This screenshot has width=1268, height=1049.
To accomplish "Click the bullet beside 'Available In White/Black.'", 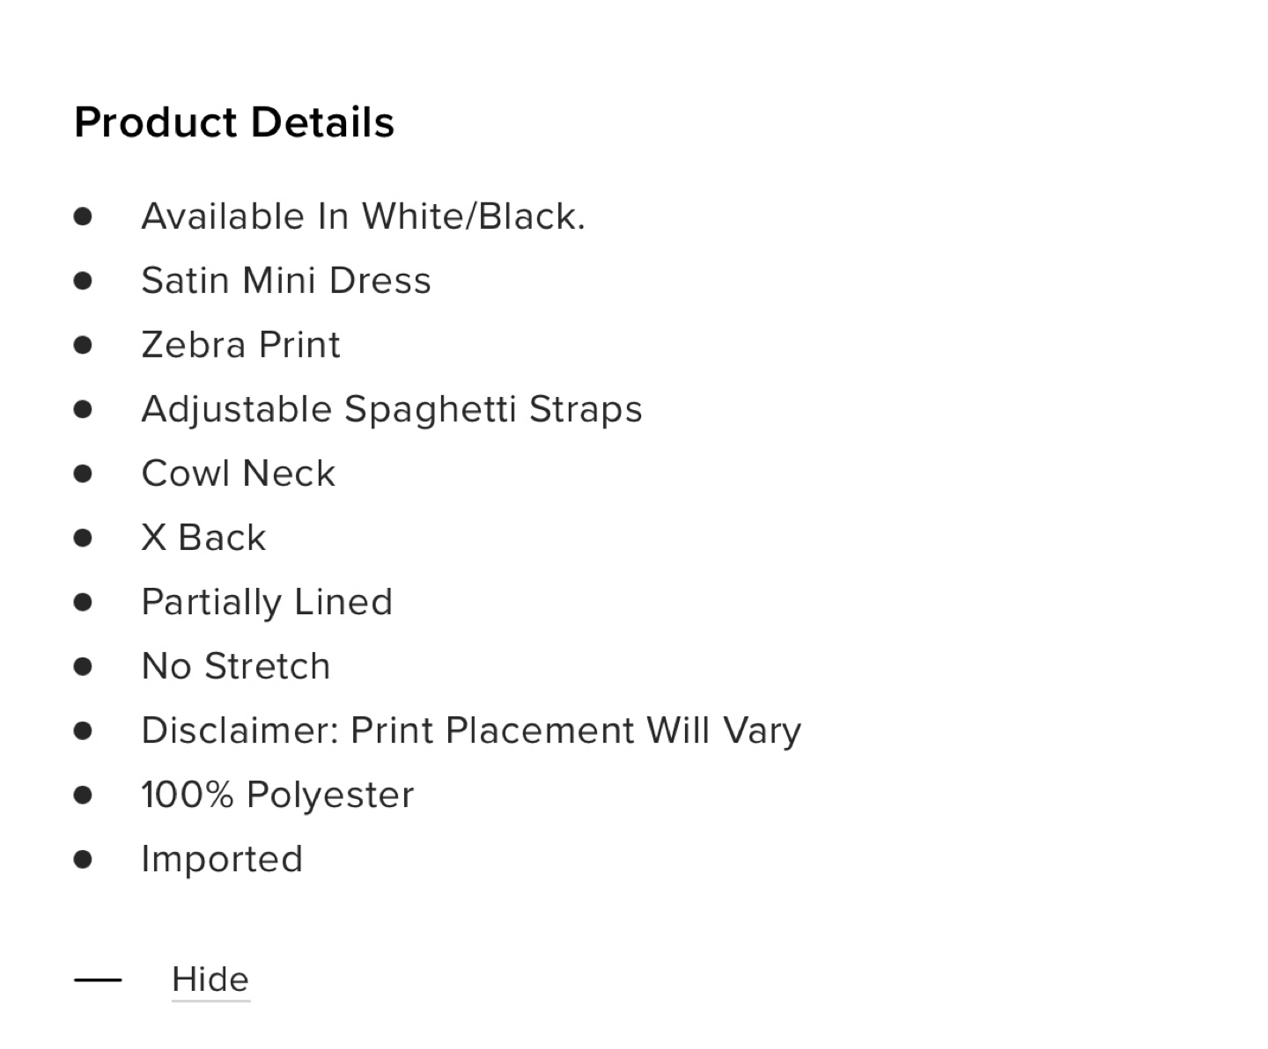I will coord(84,216).
